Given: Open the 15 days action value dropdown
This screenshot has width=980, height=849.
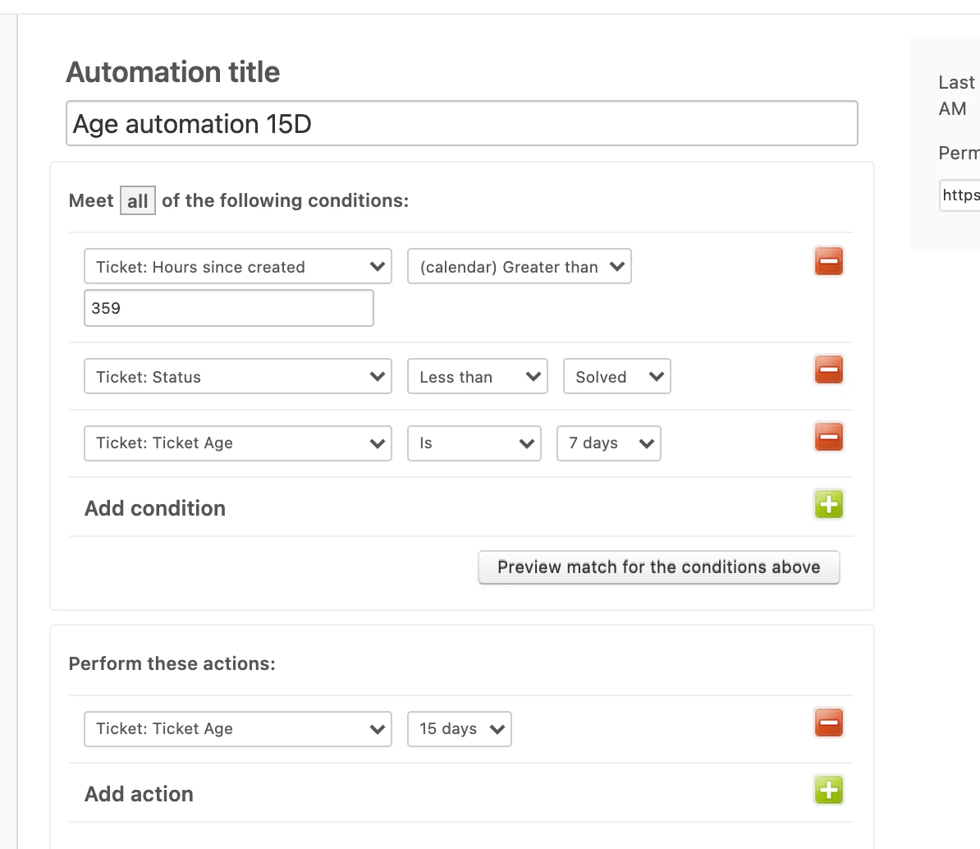Looking at the screenshot, I should click(x=459, y=729).
